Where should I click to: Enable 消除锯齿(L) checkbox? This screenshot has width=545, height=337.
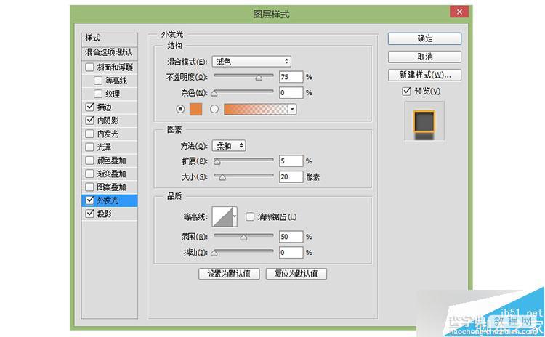[x=250, y=216]
